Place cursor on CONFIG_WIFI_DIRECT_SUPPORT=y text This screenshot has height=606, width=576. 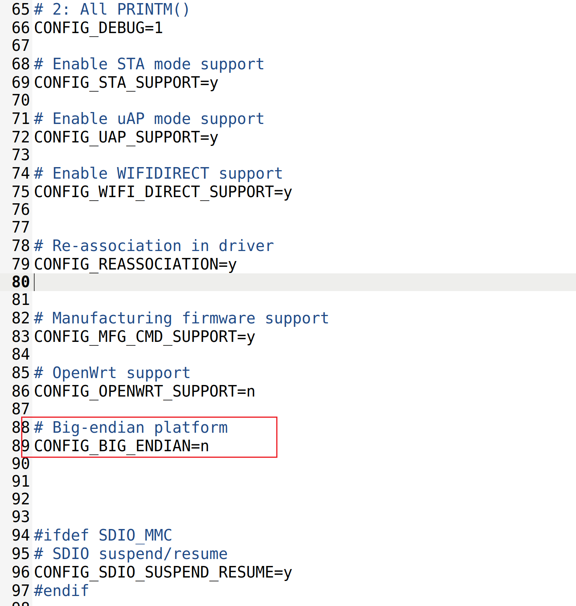(163, 192)
